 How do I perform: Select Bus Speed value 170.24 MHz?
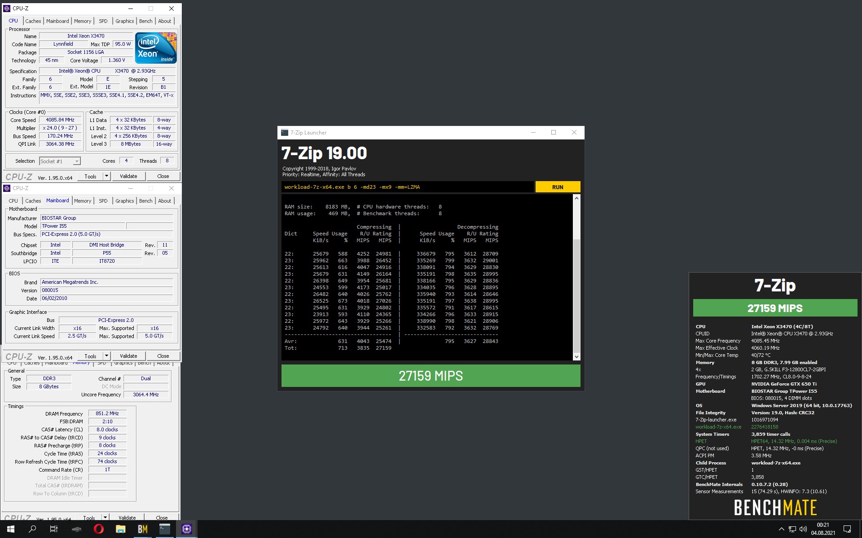coord(60,136)
